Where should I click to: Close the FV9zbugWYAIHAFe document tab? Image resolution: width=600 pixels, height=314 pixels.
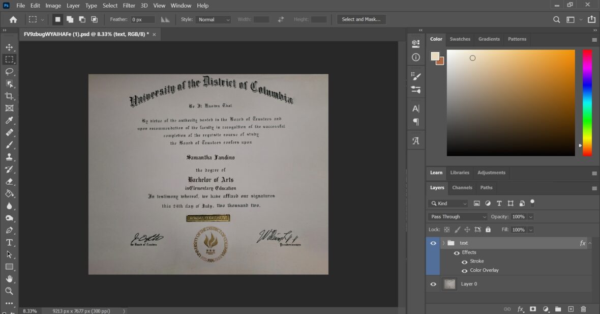point(154,35)
